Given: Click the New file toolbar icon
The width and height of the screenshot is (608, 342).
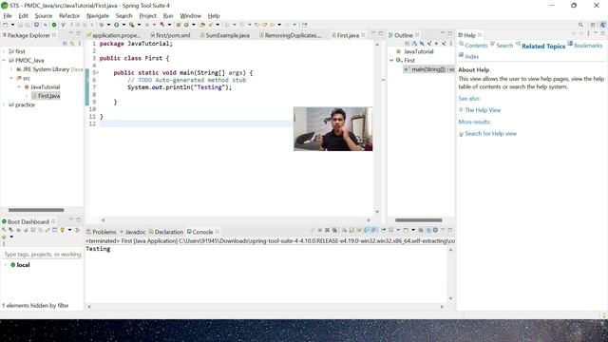Looking at the screenshot, I should [5, 25].
